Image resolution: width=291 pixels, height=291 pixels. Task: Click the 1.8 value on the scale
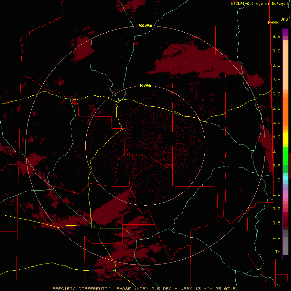[276, 180]
